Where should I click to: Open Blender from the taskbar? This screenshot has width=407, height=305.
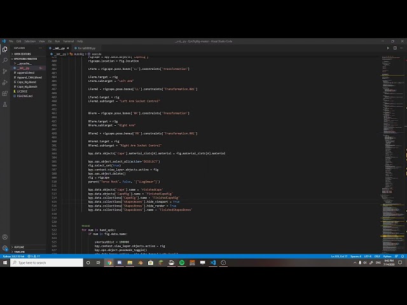tap(140, 262)
